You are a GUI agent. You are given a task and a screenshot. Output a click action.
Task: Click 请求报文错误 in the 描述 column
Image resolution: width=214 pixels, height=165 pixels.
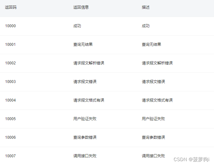153,82
